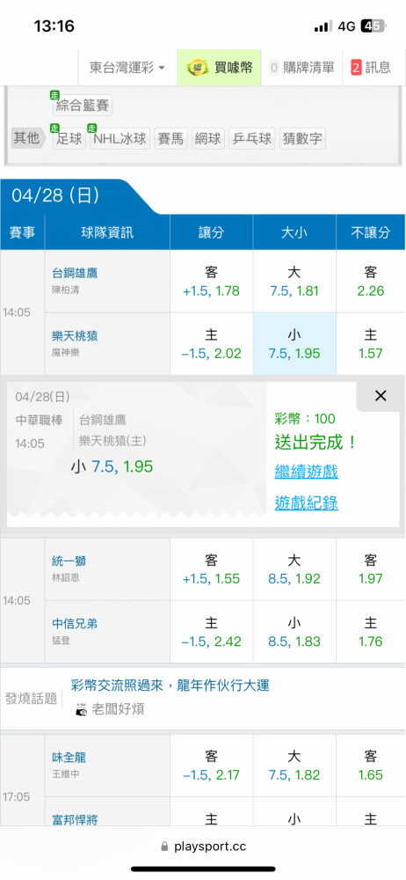406x880 pixels.
Task: Toggle the selected 小 7.5, 1.95 bet cell
Action: 294,344
